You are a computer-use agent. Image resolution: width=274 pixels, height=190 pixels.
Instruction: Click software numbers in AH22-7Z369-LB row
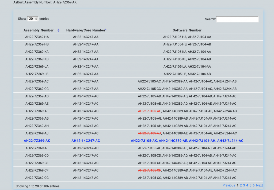point(187,74)
